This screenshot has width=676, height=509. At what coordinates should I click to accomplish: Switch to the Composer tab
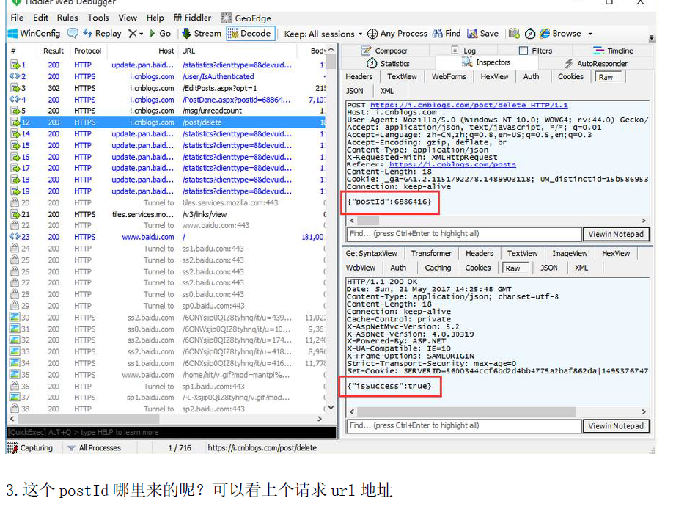coord(384,51)
